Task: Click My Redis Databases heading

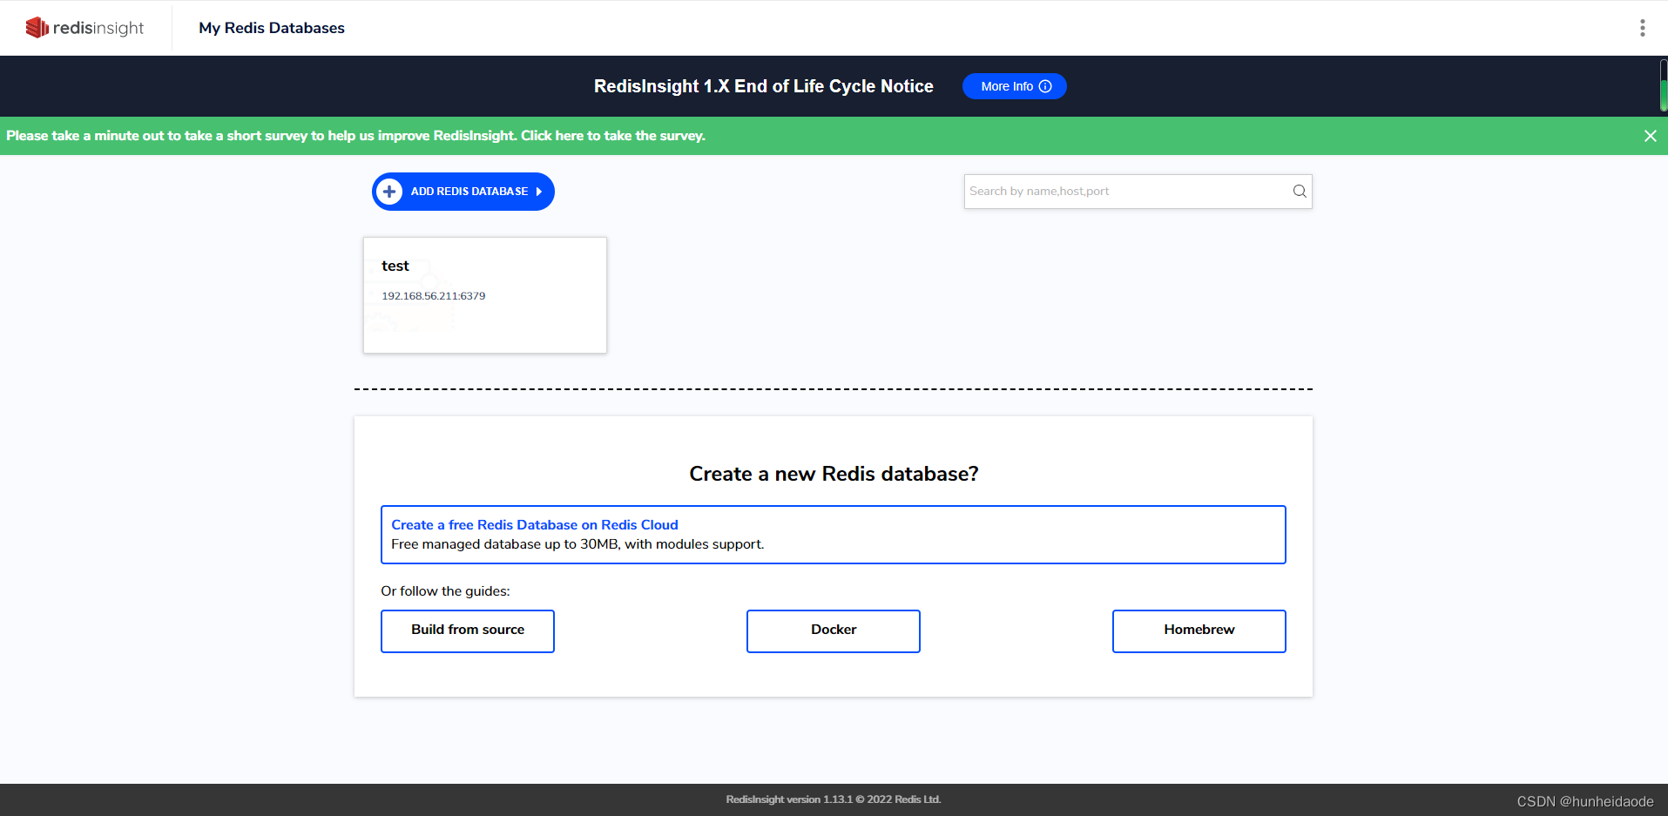Action: (271, 28)
